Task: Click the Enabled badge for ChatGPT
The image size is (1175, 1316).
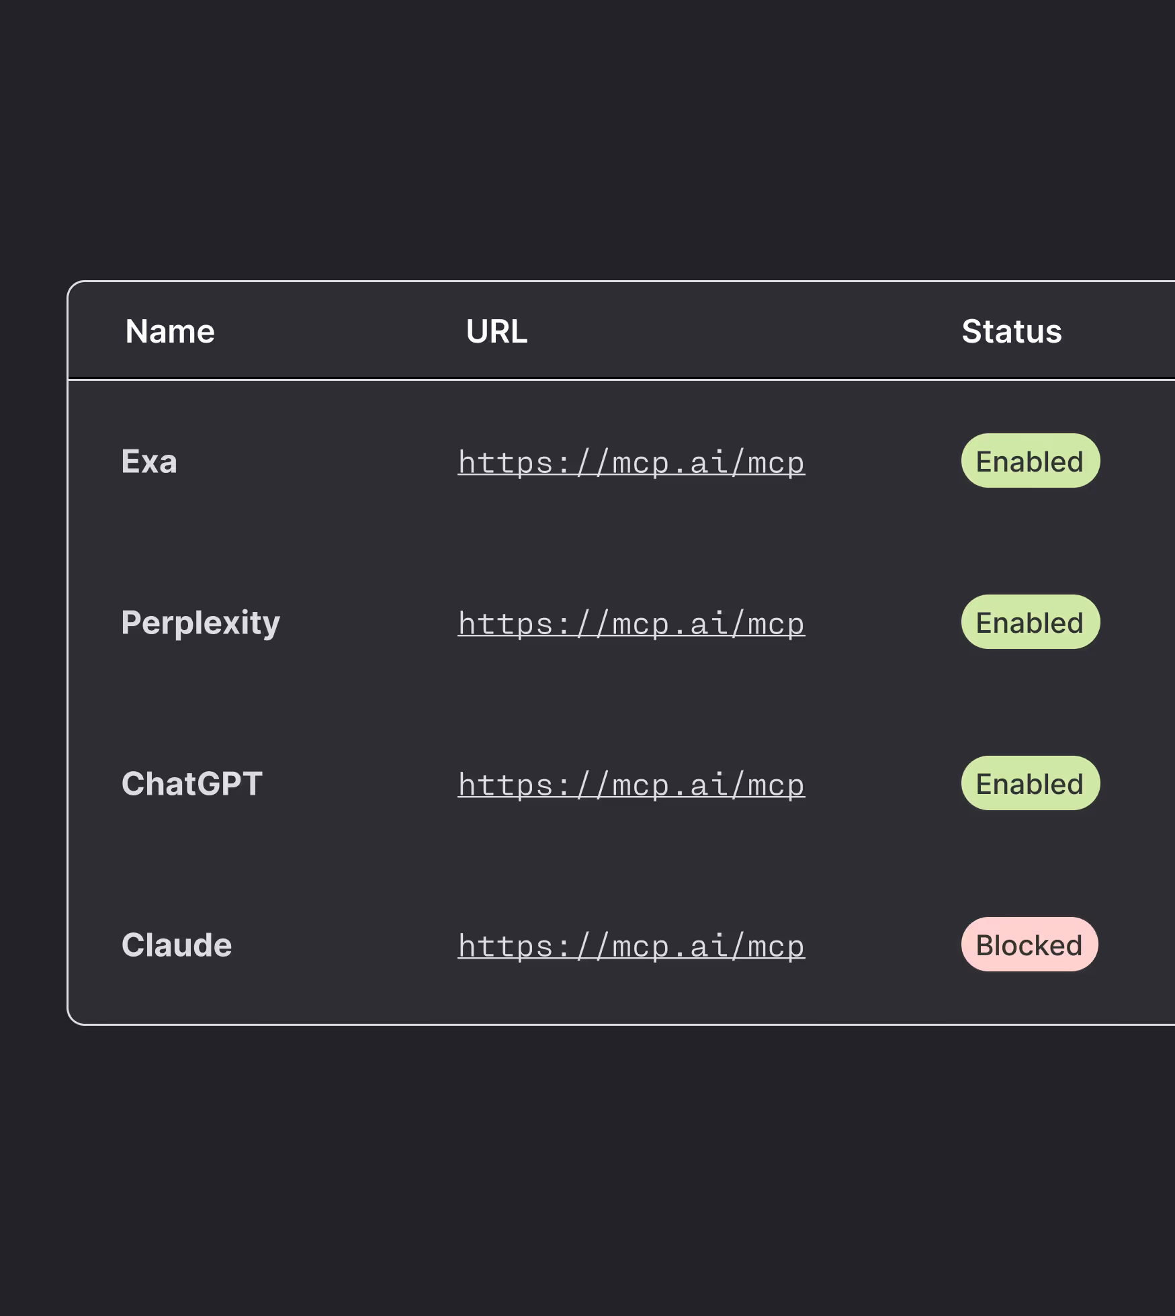Action: [1030, 784]
